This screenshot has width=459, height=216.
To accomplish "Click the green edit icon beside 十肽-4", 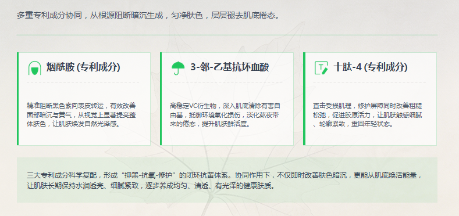I will tap(321, 68).
